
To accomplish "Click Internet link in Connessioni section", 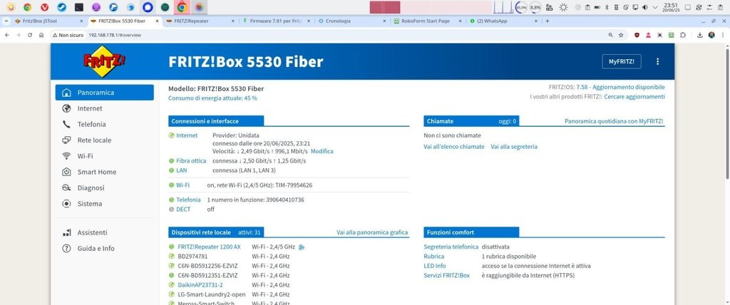I will [x=187, y=135].
